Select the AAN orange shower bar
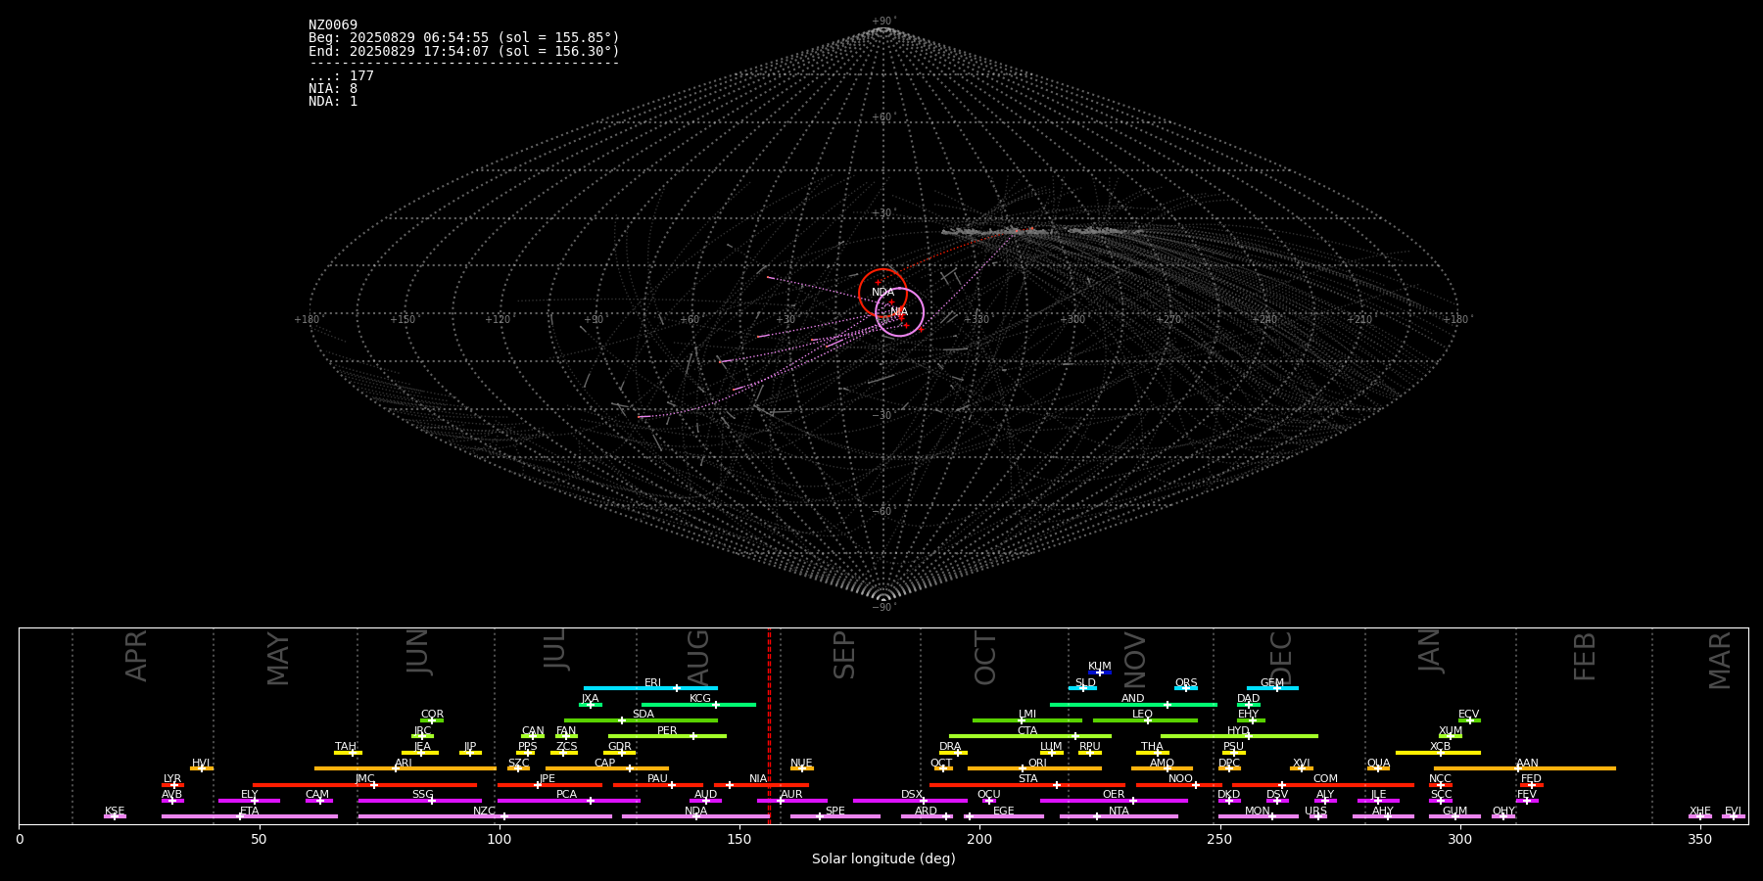1763x881 pixels. coord(1525,768)
